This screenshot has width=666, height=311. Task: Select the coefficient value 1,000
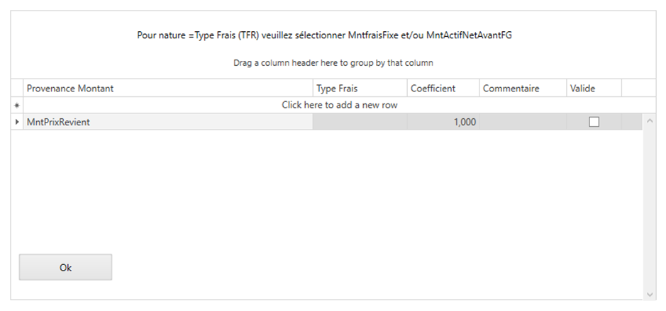click(443, 122)
